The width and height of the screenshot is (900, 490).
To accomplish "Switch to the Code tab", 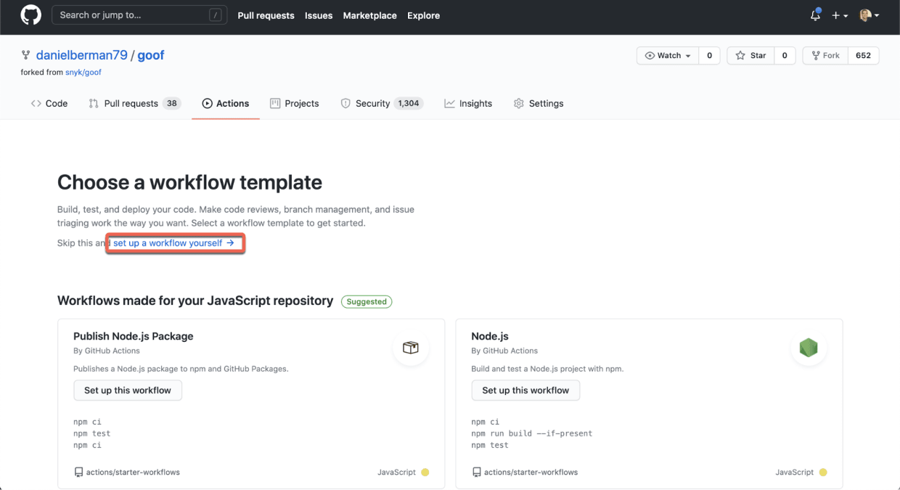I will [x=49, y=104].
